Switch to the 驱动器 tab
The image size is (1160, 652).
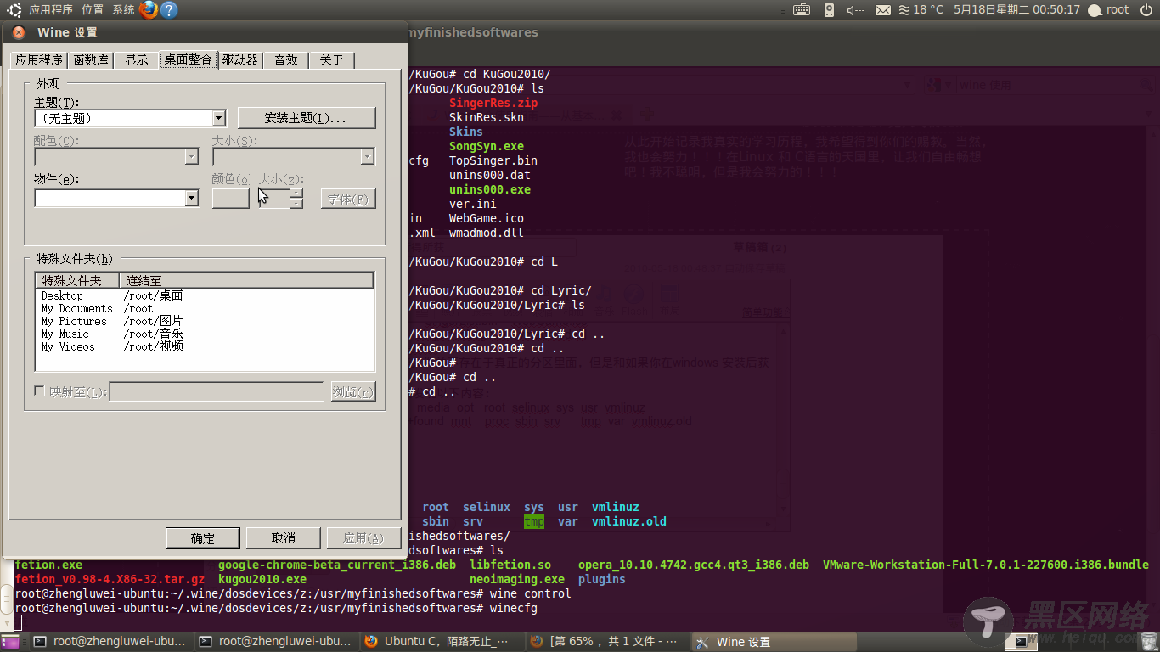coord(240,59)
